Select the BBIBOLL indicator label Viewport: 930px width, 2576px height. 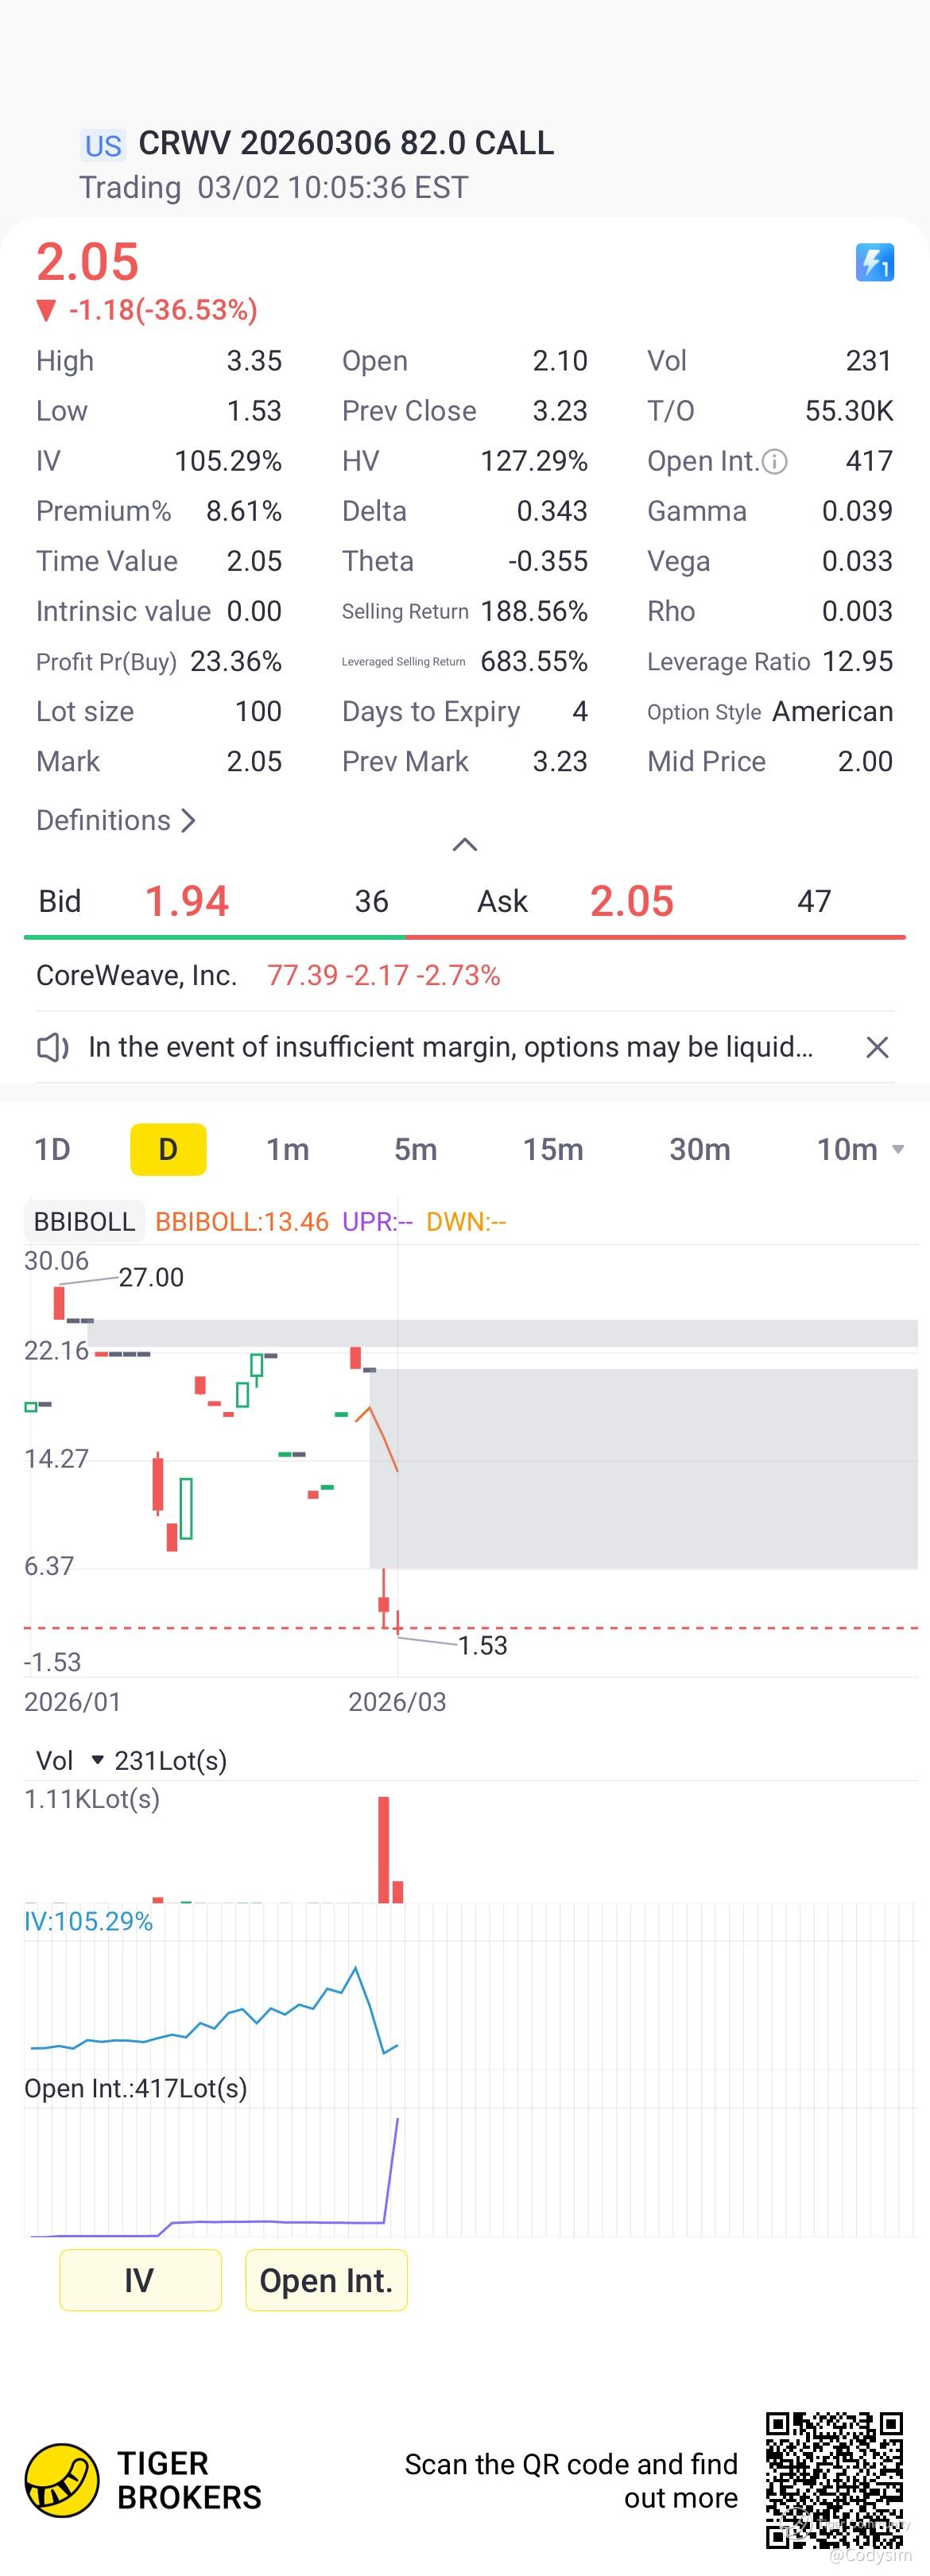[x=84, y=1221]
